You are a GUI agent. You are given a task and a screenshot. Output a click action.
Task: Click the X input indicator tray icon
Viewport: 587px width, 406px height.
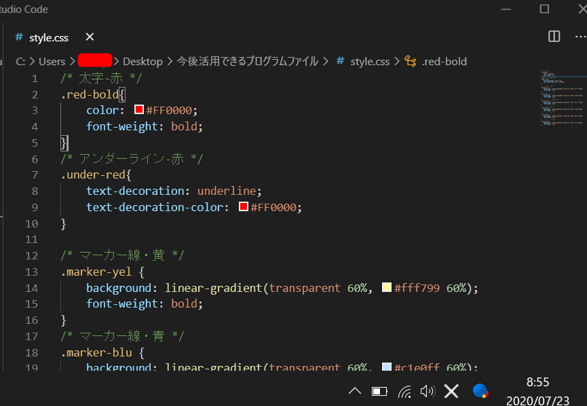point(451,391)
